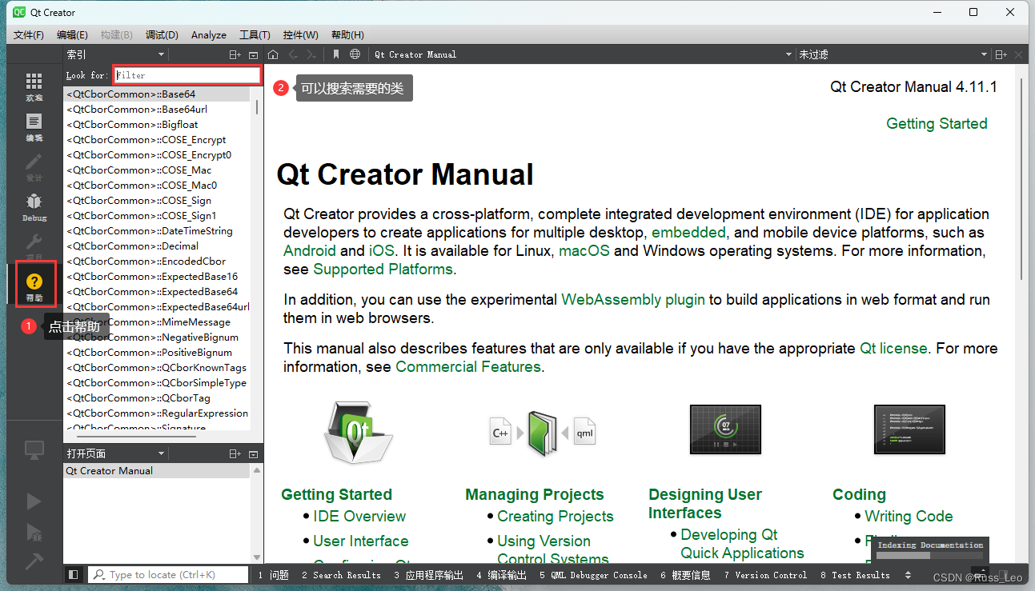Click the Type to locate field
Screen dimensions: 1035x591
pyautogui.click(x=168, y=575)
